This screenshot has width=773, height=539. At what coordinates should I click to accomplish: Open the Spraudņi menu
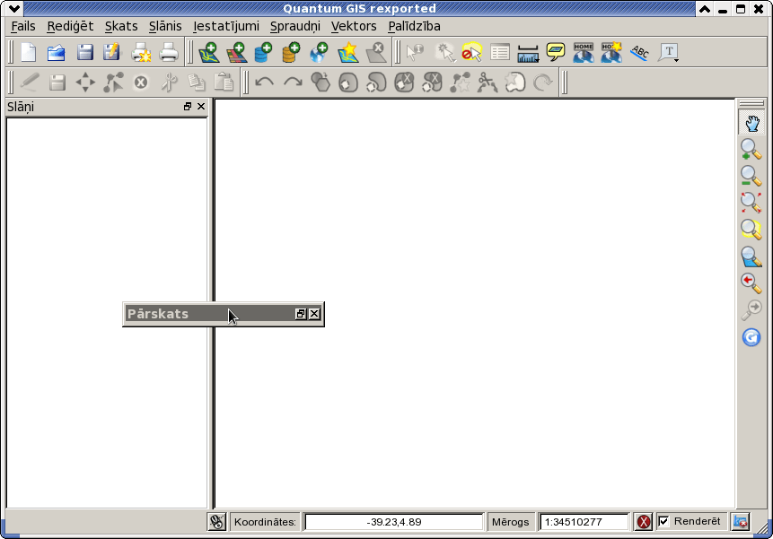pyautogui.click(x=294, y=26)
